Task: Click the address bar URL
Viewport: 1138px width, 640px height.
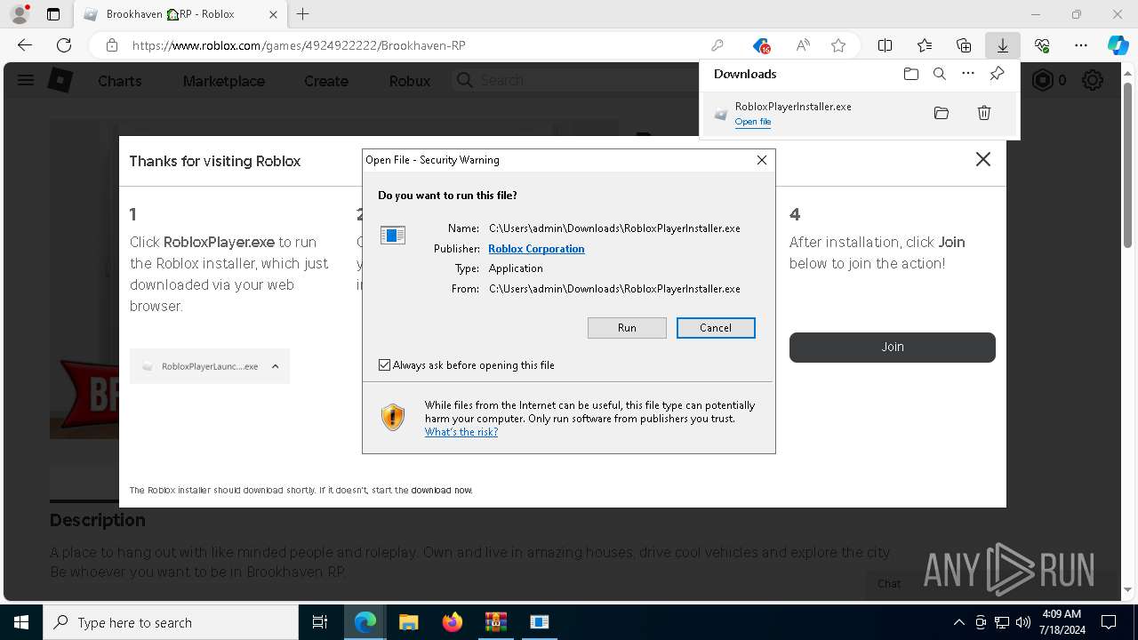Action: click(x=299, y=45)
